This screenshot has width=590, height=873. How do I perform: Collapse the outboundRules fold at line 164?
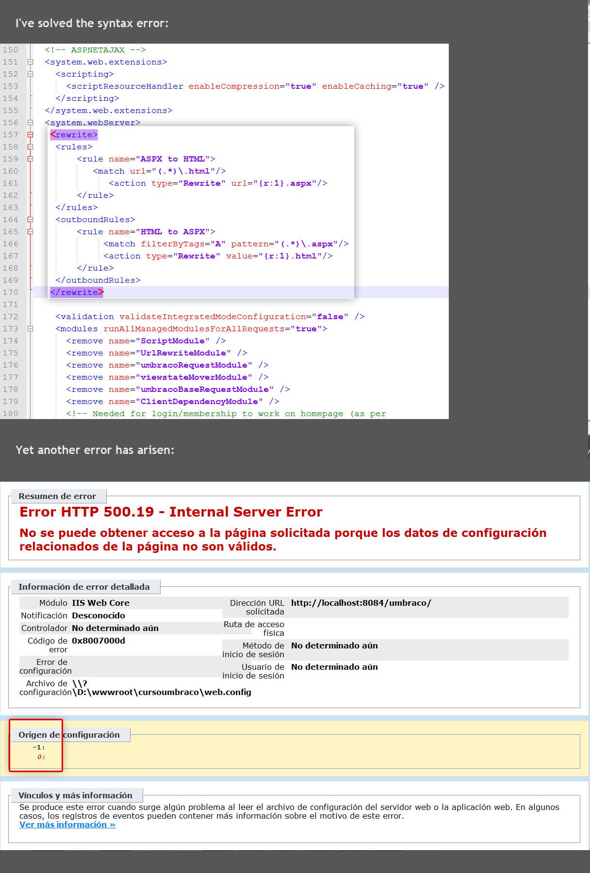30,220
